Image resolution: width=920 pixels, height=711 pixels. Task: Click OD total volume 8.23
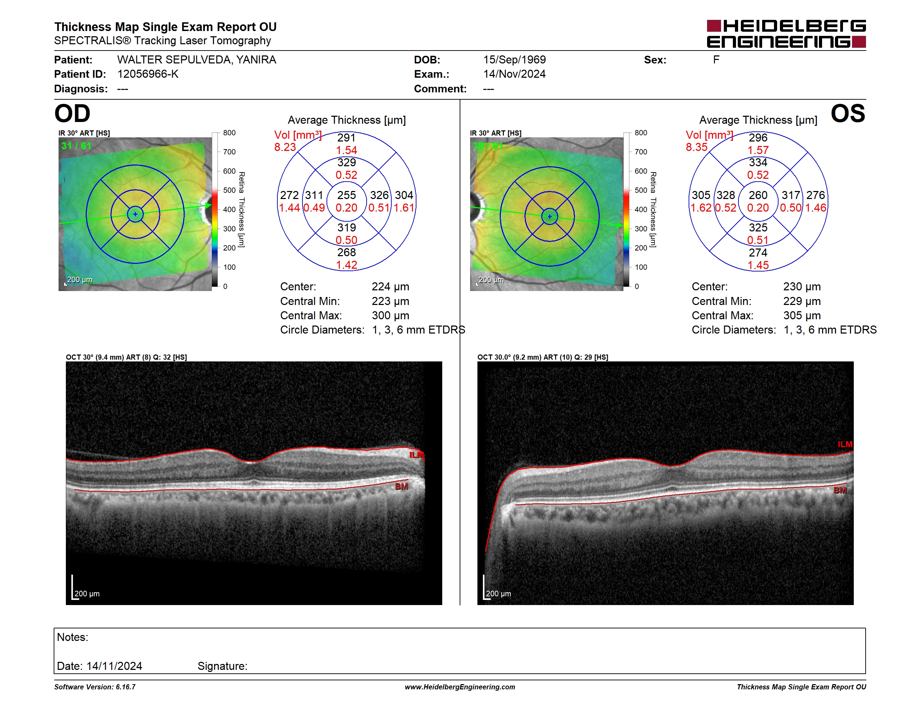(285, 147)
